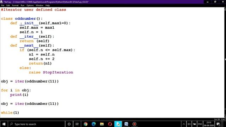Open the Window menu
Image resolution: width=226 pixels, height=127 pixels.
tap(40, 6)
